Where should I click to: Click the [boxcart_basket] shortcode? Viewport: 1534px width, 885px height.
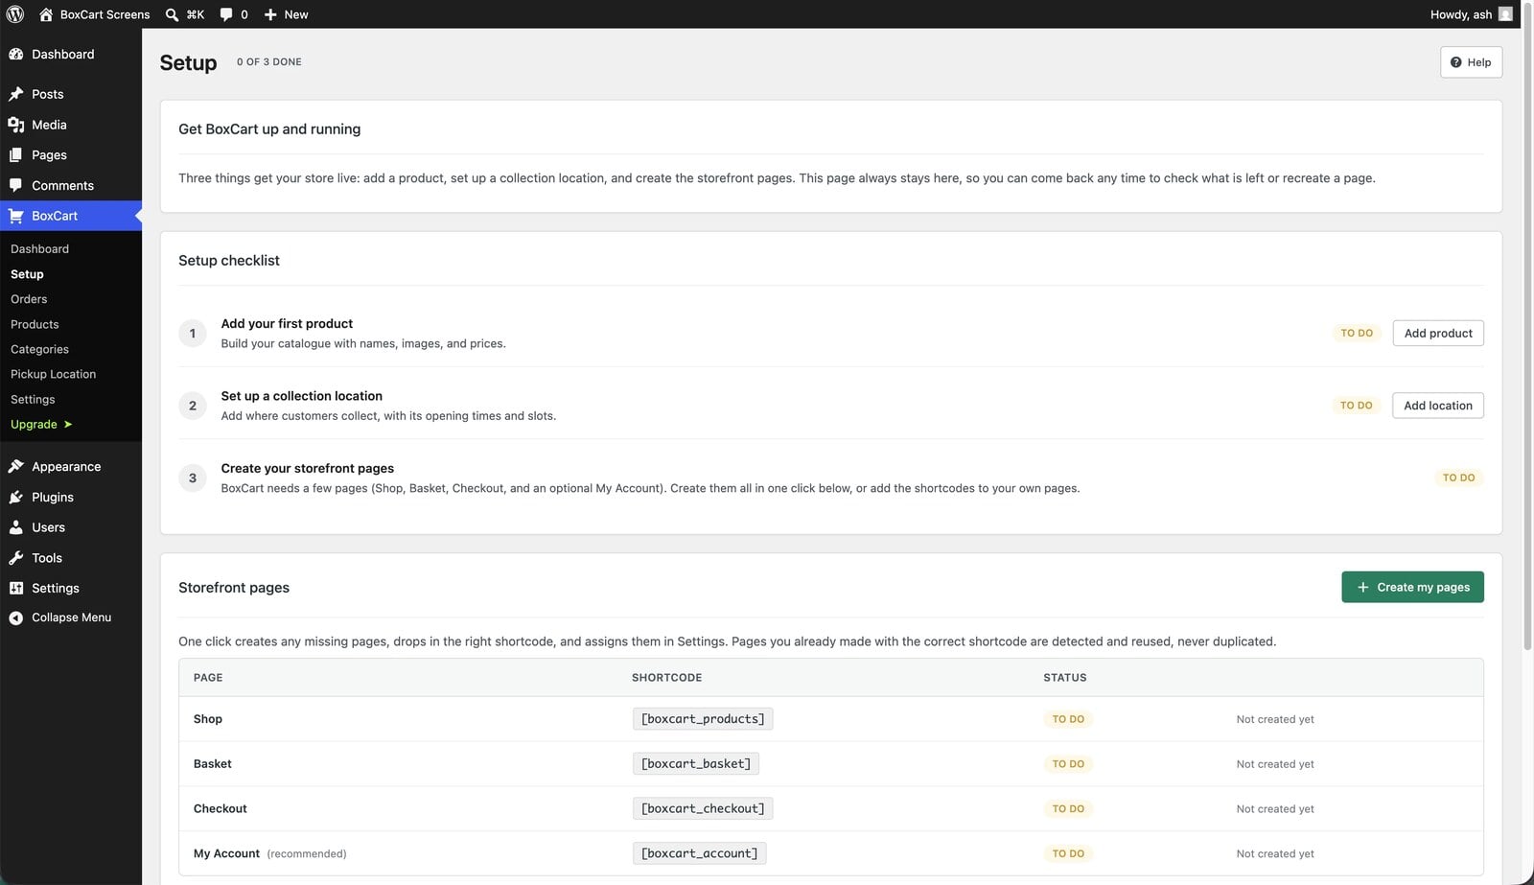pyautogui.click(x=696, y=764)
